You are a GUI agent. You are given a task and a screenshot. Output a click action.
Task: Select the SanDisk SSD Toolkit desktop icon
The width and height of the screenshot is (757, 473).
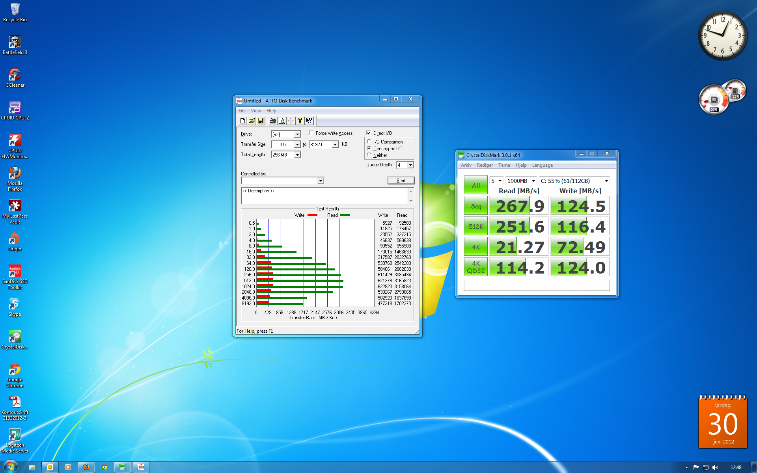15,277
